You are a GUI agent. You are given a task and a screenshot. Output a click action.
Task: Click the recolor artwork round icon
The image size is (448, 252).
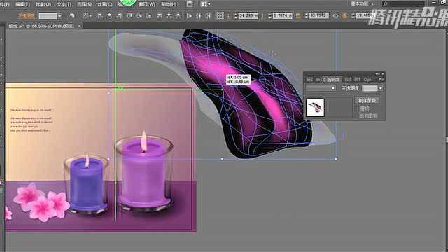click(72, 16)
